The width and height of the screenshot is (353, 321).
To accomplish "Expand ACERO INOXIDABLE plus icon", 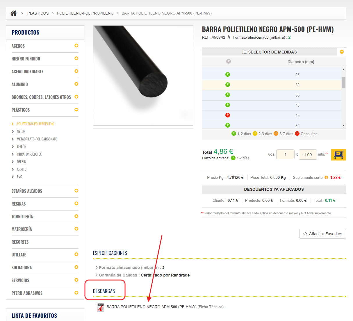I will tap(76, 71).
